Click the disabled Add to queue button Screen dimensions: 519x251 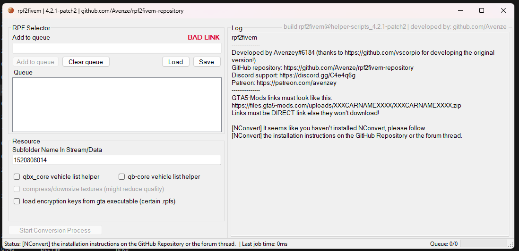[x=35, y=62]
